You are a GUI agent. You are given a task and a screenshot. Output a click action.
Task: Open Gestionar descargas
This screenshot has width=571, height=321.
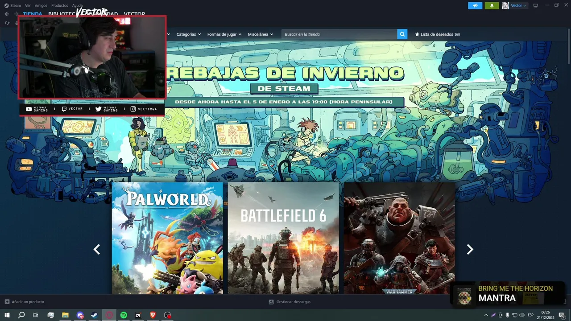coord(290,302)
